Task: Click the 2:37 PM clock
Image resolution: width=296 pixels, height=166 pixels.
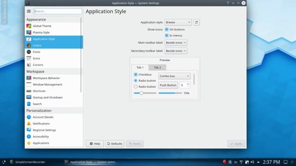Action: tap(271, 162)
